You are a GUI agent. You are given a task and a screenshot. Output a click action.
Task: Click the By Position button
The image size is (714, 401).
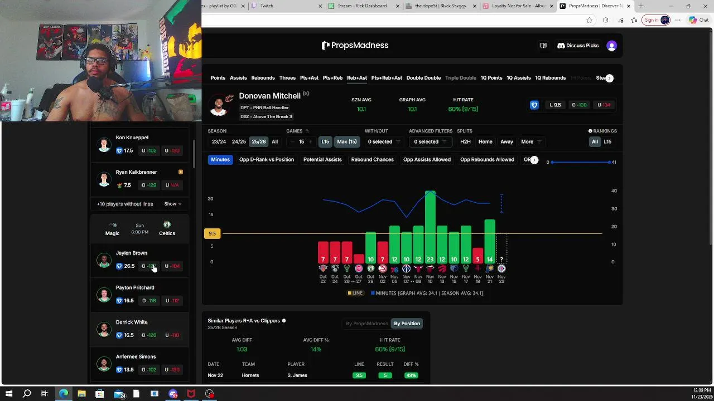(x=407, y=324)
